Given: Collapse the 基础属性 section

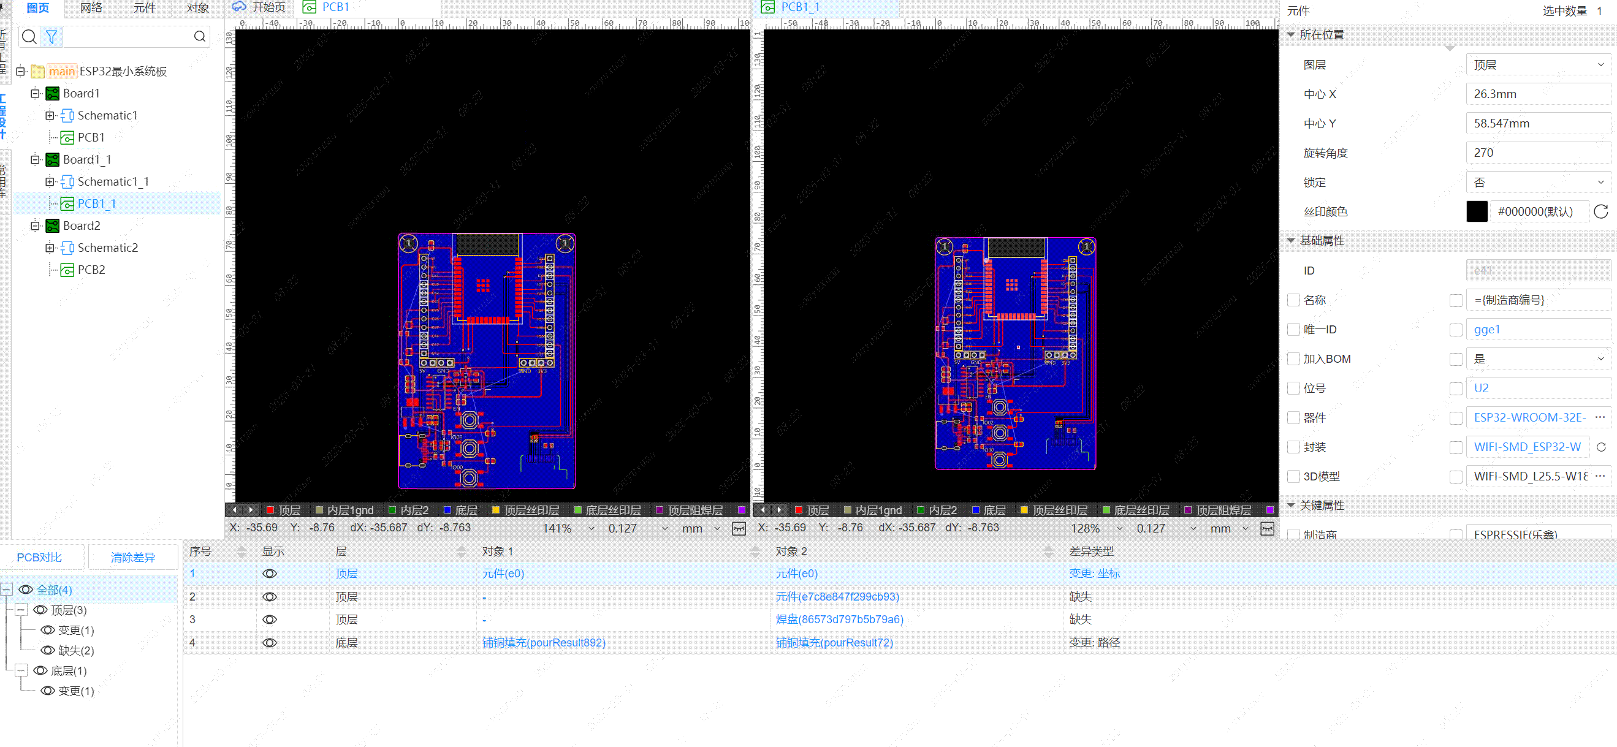Looking at the screenshot, I should tap(1290, 240).
